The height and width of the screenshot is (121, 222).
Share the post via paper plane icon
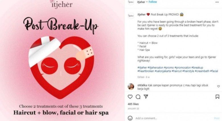(x=146, y=96)
